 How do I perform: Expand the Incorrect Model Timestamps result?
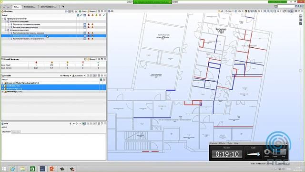pos(2,83)
